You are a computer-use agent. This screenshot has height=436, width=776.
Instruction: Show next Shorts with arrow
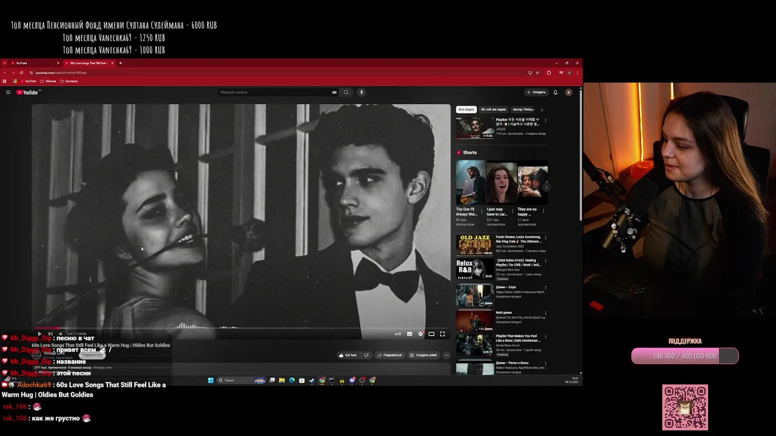click(x=546, y=187)
